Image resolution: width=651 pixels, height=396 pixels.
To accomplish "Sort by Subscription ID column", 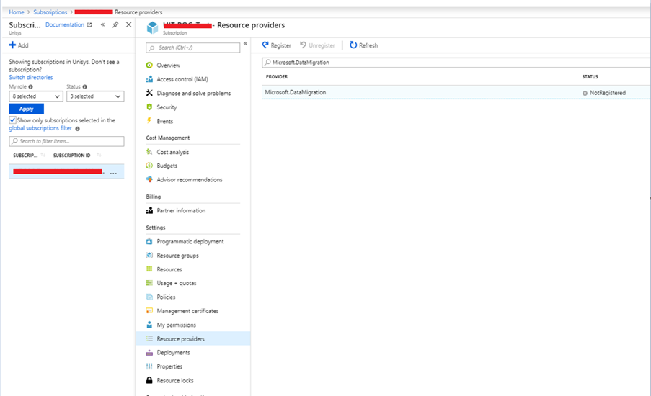I will (x=72, y=155).
